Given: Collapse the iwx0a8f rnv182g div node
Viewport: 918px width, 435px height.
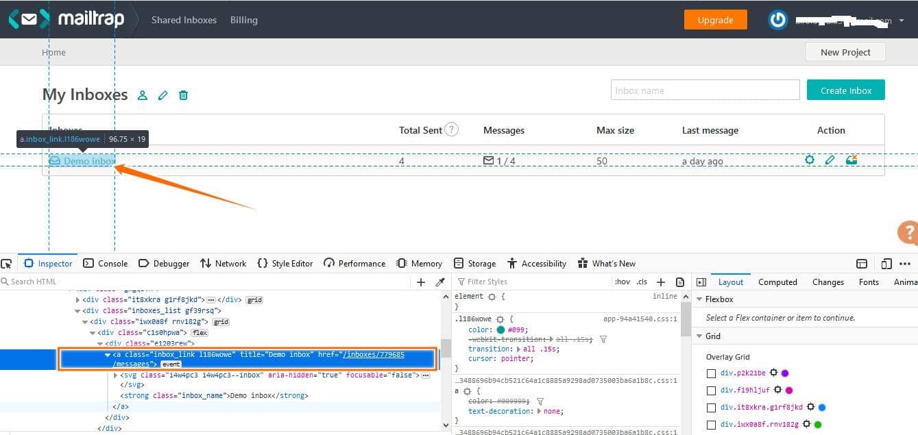Looking at the screenshot, I should tap(85, 322).
